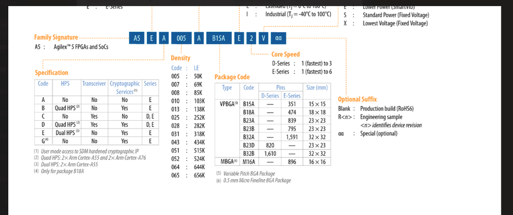Click 'Standard Power (Fixed Voltage)' text
This screenshot has width=513, height=215.
pos(396,15)
